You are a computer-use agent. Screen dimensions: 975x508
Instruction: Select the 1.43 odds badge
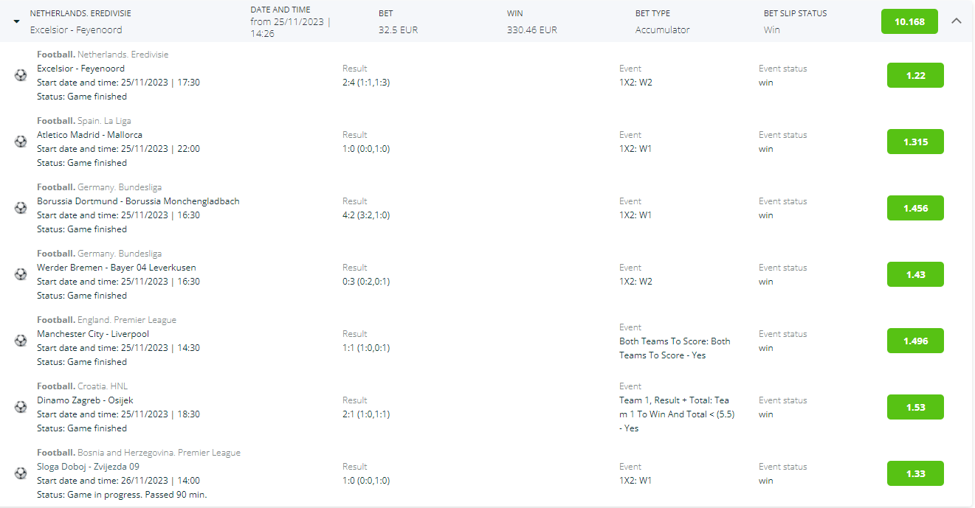tap(915, 274)
